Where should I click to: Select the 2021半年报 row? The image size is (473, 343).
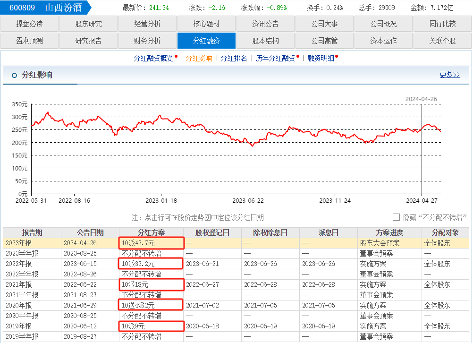tap(236, 295)
